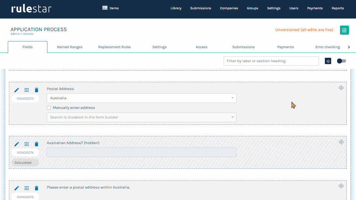Click the APPLICATION PROCESS heading

pos(39,30)
